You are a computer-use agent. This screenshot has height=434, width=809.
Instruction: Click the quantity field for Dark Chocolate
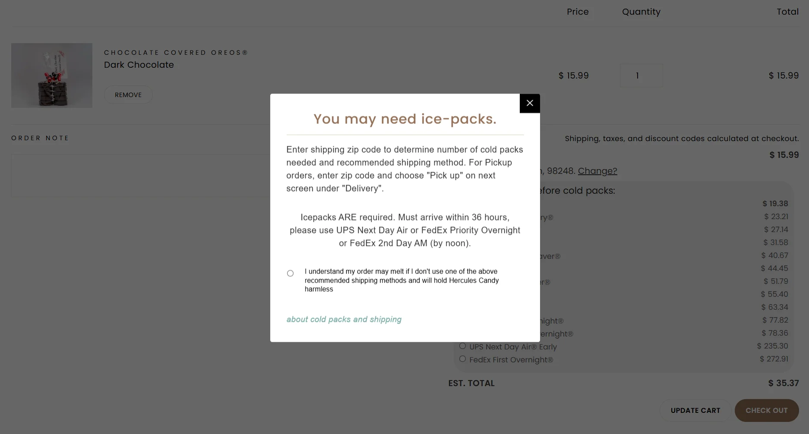641,75
